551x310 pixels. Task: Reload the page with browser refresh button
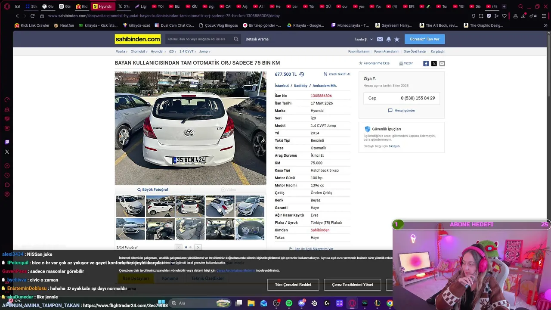click(x=32, y=16)
